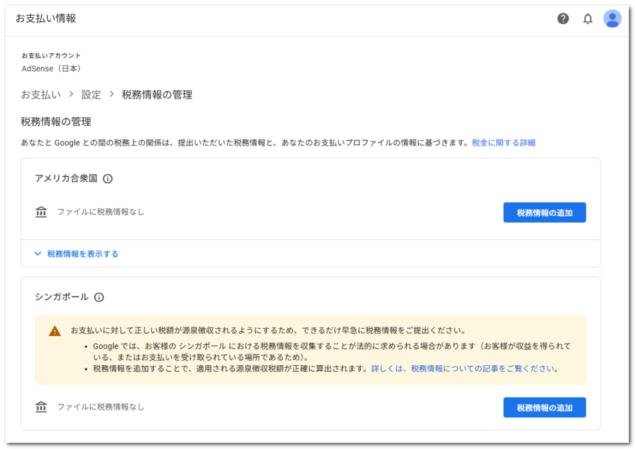The height and width of the screenshot is (449, 635).
Task: Add tax info for アメリカ合衆国
Action: 544,213
